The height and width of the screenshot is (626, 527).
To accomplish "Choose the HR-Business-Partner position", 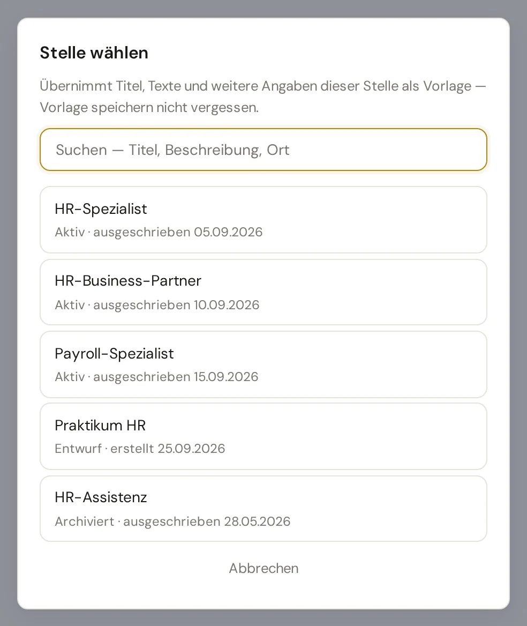I will (263, 292).
